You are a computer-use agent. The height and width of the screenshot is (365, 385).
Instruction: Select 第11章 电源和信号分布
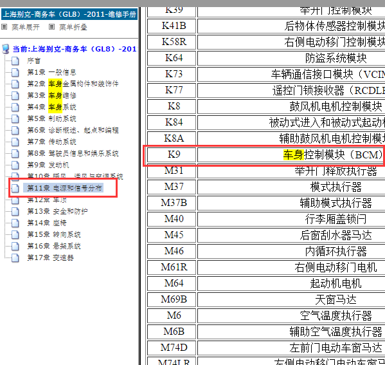64,188
